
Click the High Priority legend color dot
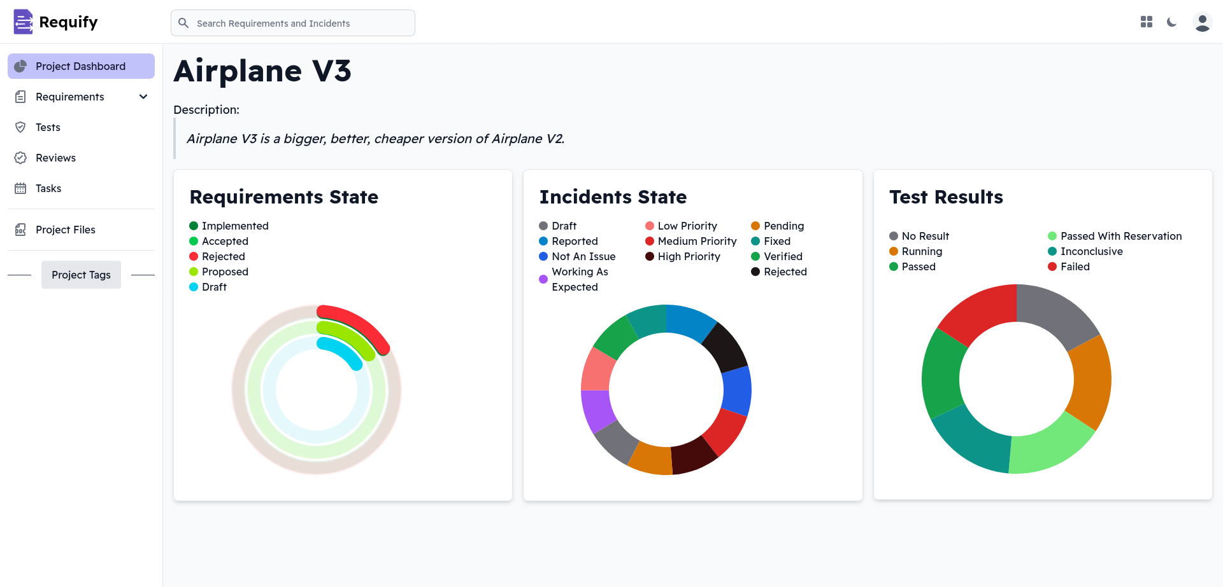650,256
